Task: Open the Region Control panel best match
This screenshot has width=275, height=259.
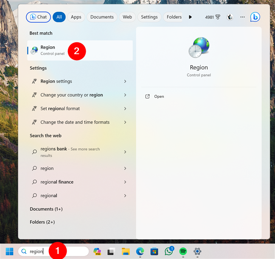Action: pyautogui.click(x=80, y=50)
